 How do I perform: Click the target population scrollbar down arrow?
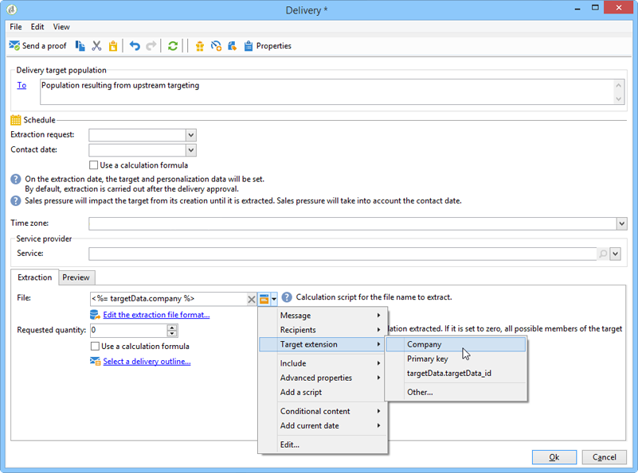point(618,99)
